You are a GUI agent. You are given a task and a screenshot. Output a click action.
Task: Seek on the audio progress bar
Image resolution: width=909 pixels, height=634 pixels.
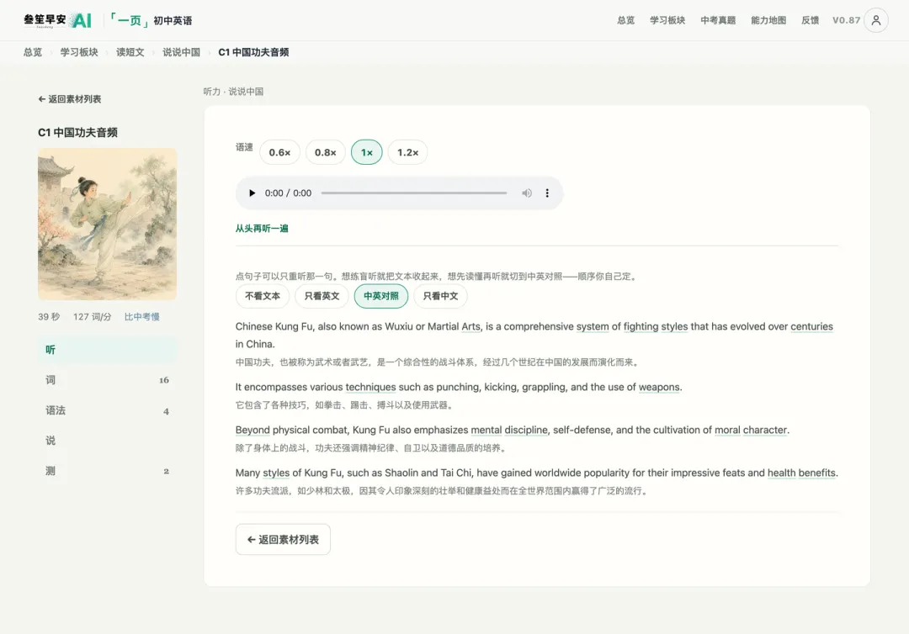414,193
